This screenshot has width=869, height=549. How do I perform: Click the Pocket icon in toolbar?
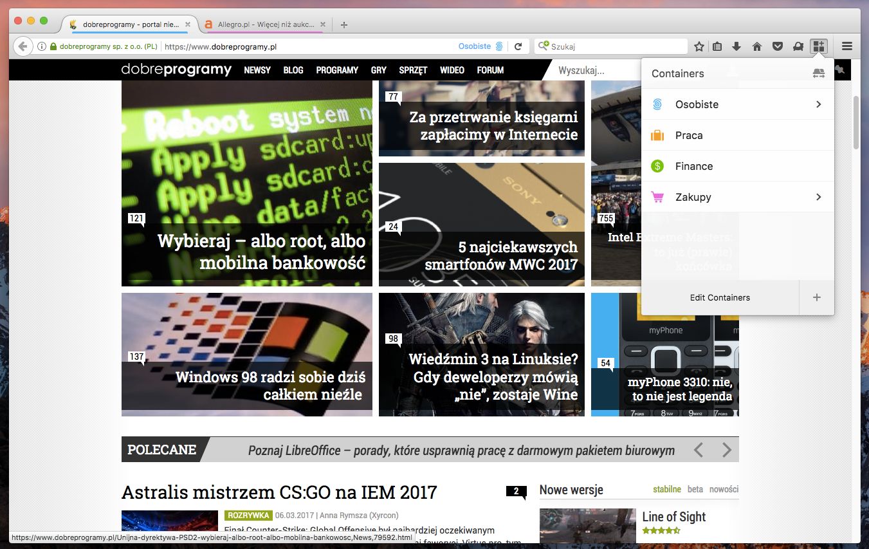pyautogui.click(x=777, y=46)
